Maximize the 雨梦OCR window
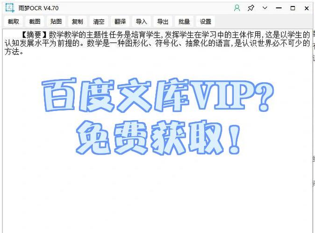315x233 pixels. point(293,8)
